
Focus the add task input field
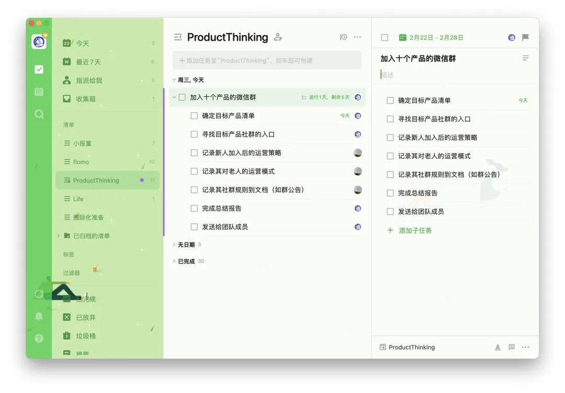[x=267, y=61]
